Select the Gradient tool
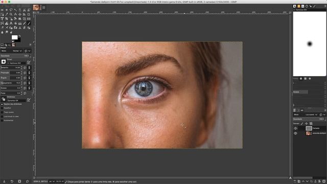327x184 pixels. point(20,23)
